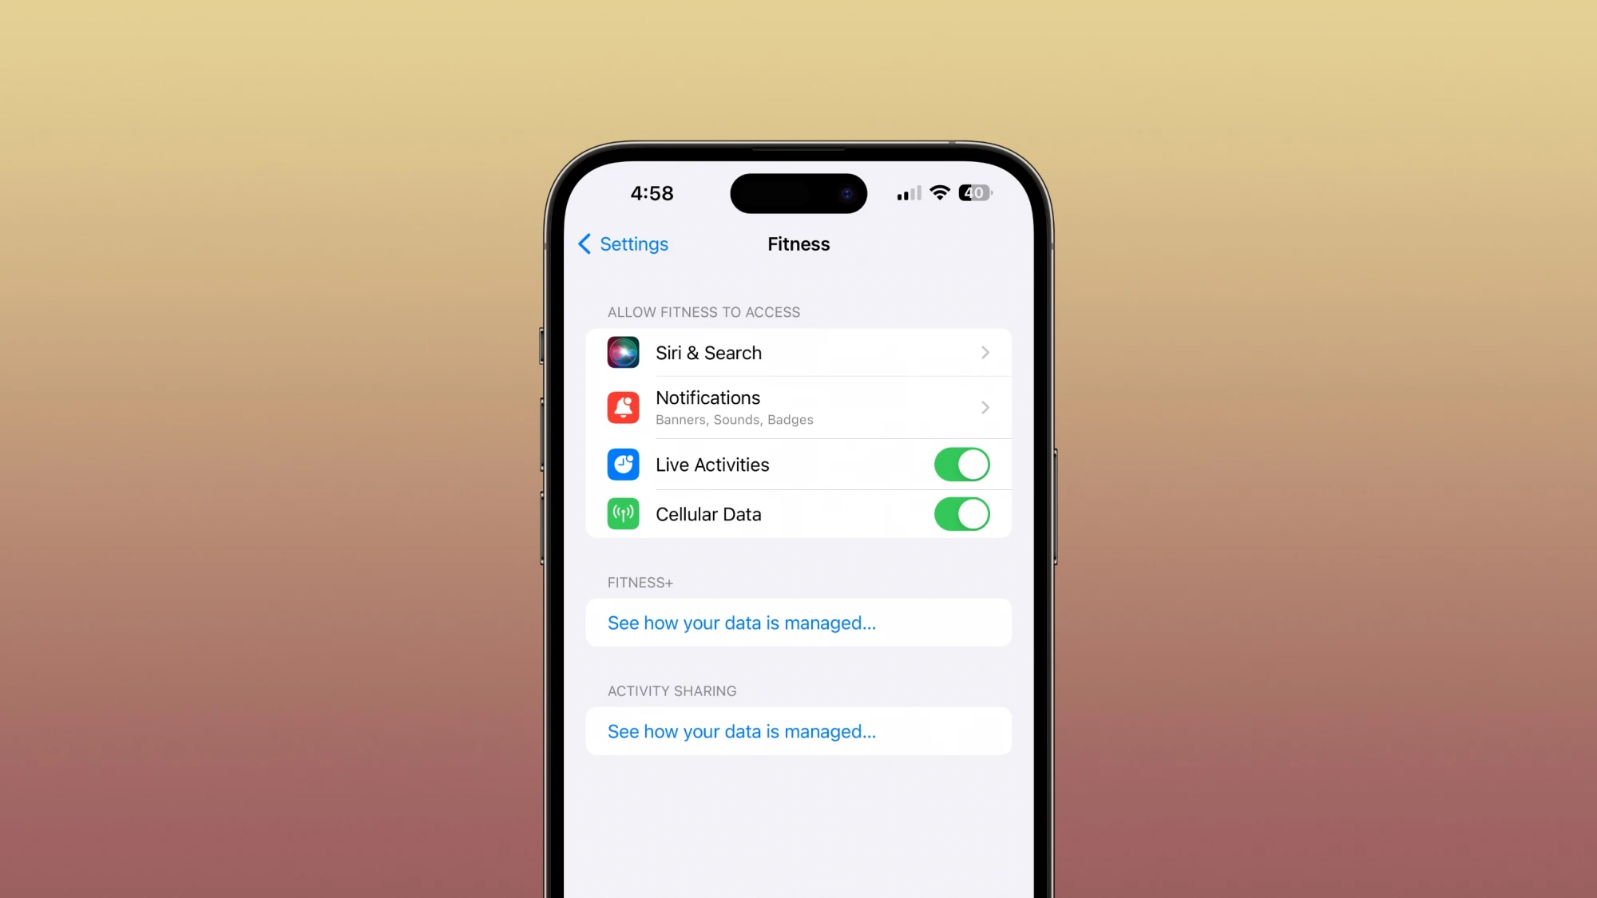This screenshot has height=898, width=1597.
Task: Open Activity Sharing data management link
Action: 742,730
